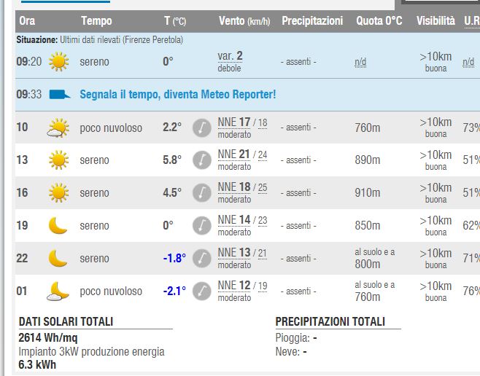Screen dimensions: 480x376
Task: Click the cloudy moon icon at hour 01
Action: (58, 291)
